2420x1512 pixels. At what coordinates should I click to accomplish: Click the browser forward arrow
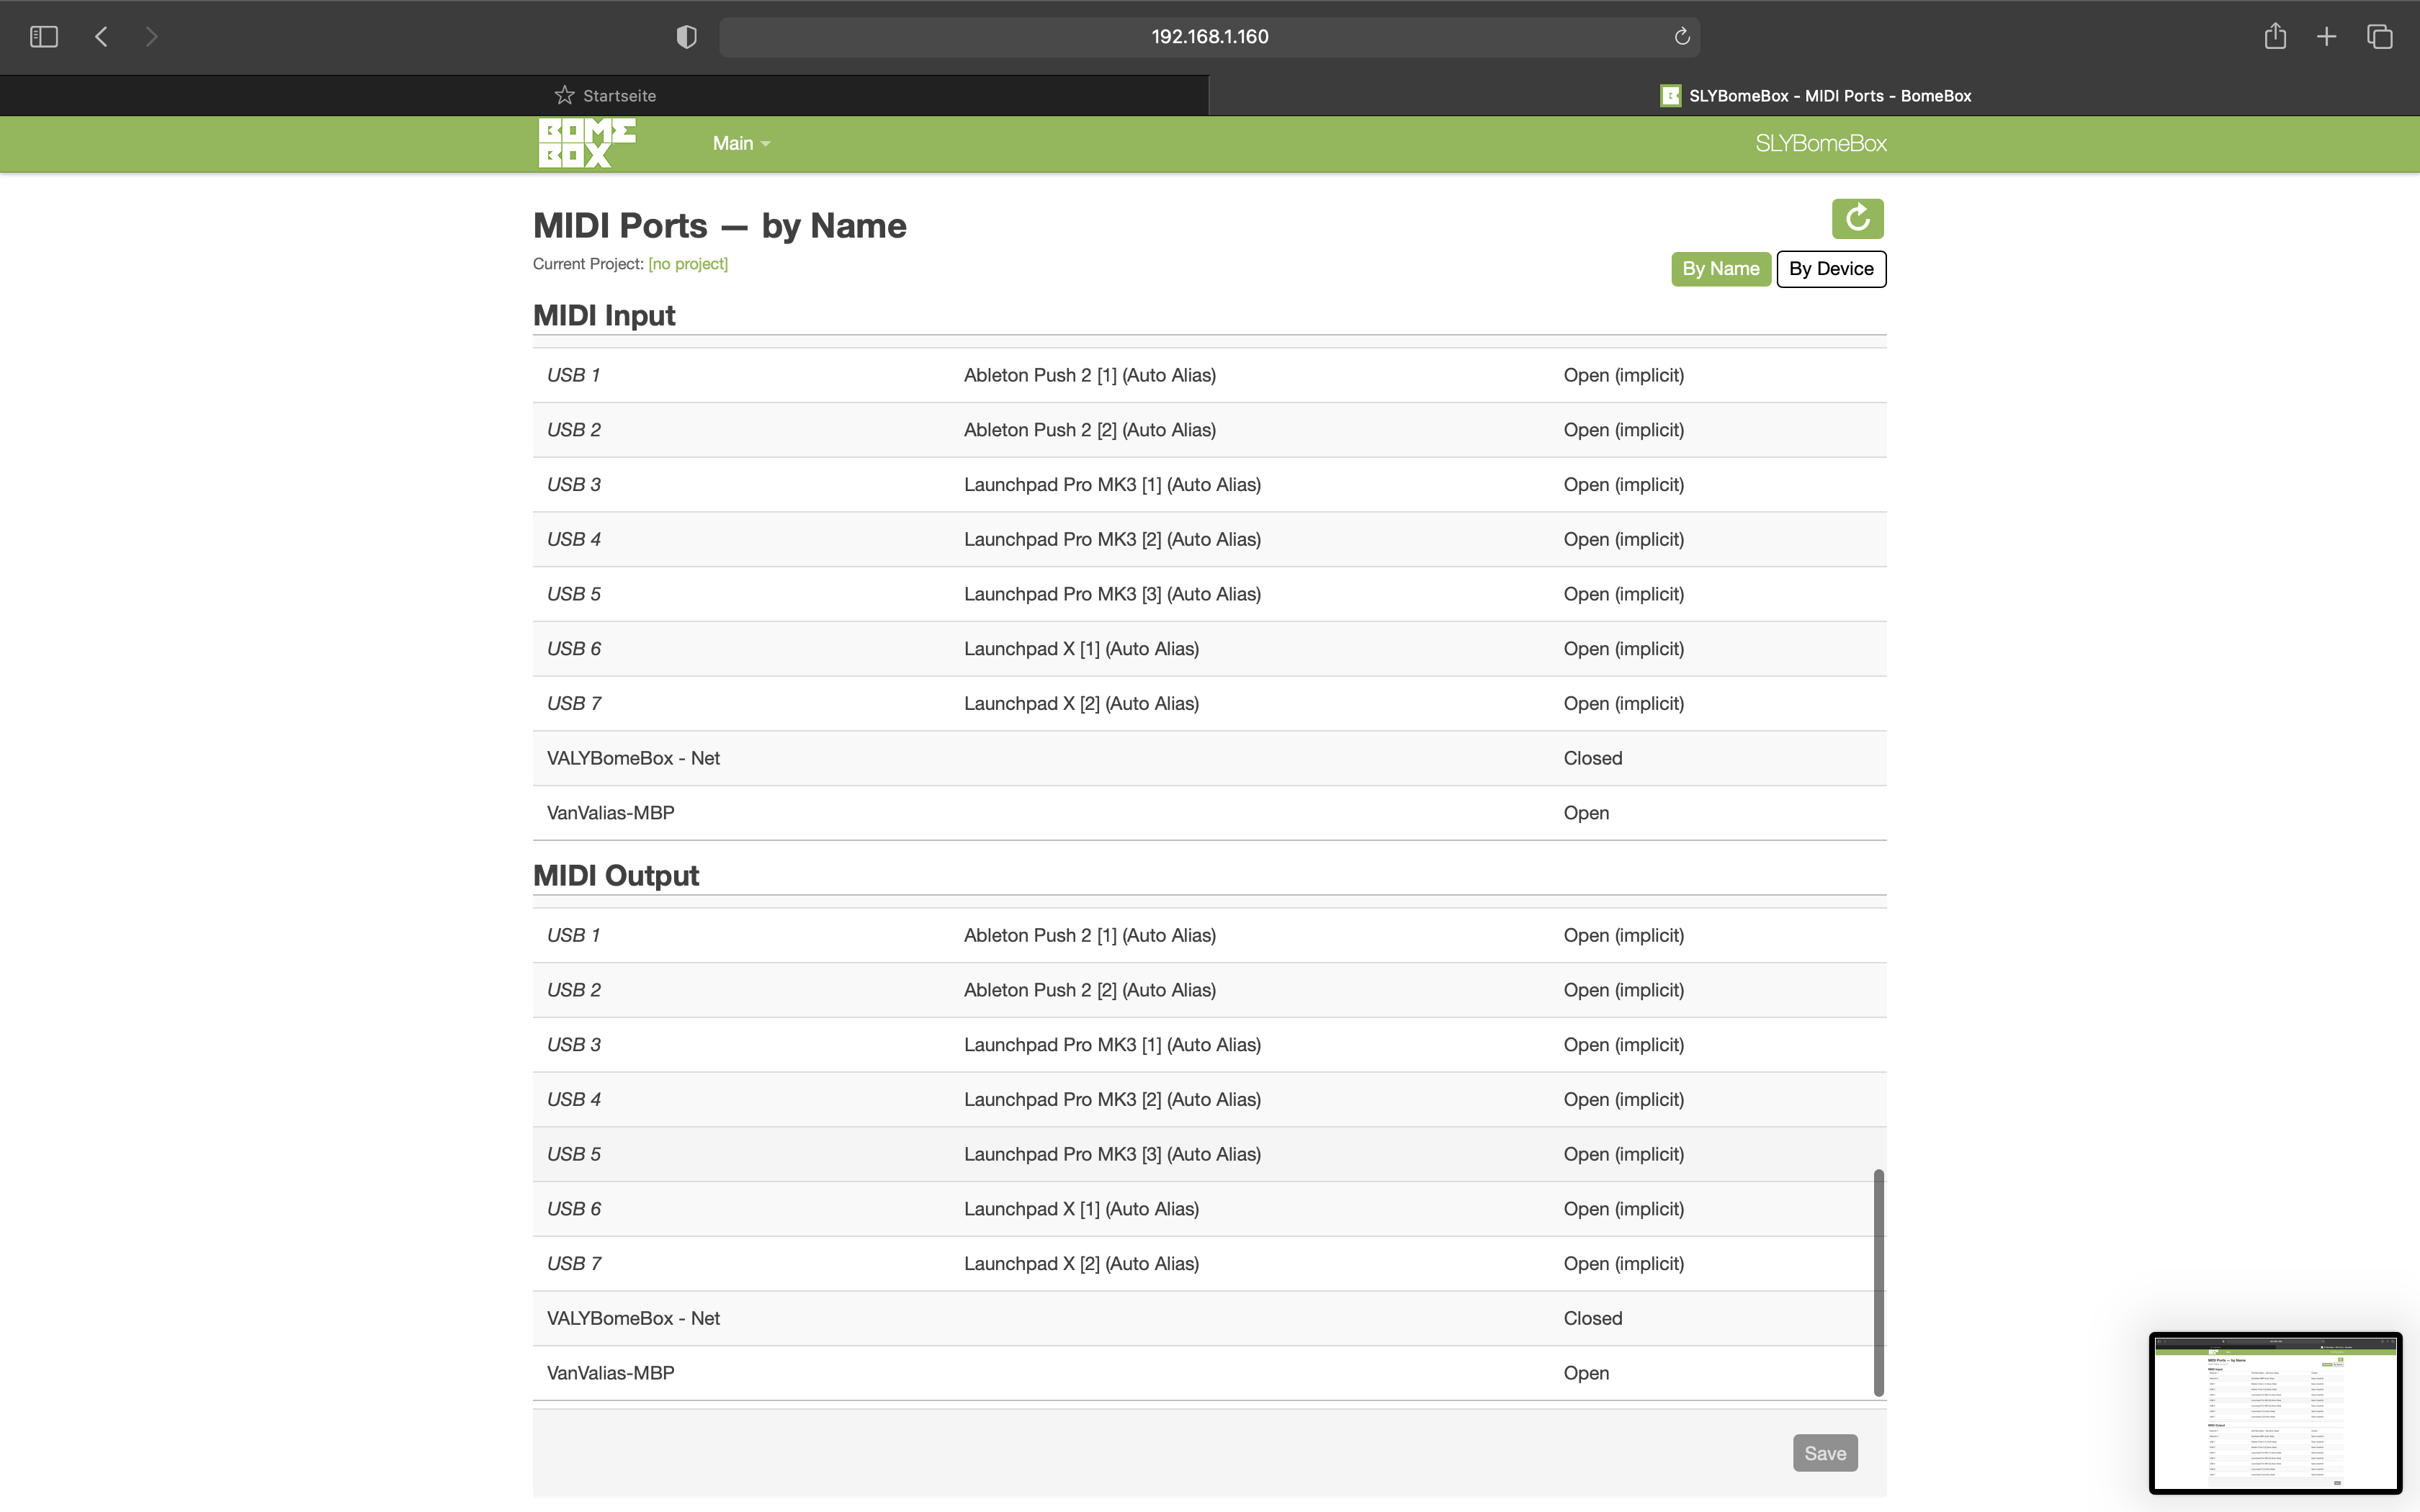coord(151,37)
